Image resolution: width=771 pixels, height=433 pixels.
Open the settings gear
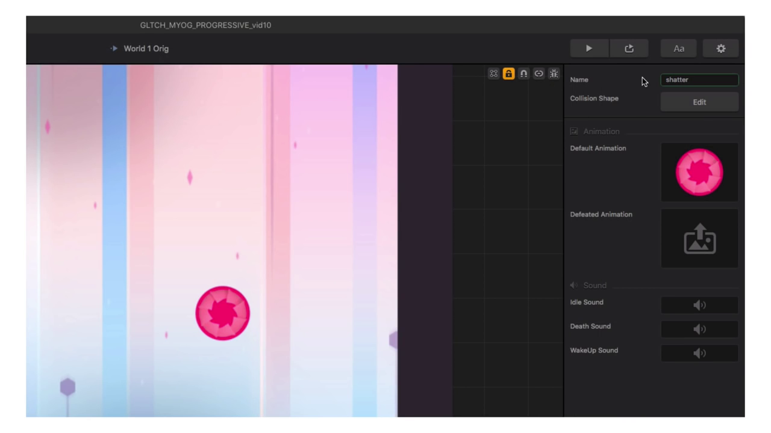[x=720, y=49]
